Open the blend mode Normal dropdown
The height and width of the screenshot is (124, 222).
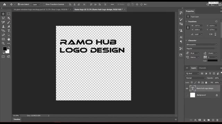196,78
